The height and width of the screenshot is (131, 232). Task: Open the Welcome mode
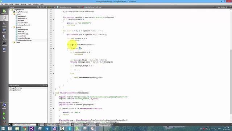tap(4, 12)
